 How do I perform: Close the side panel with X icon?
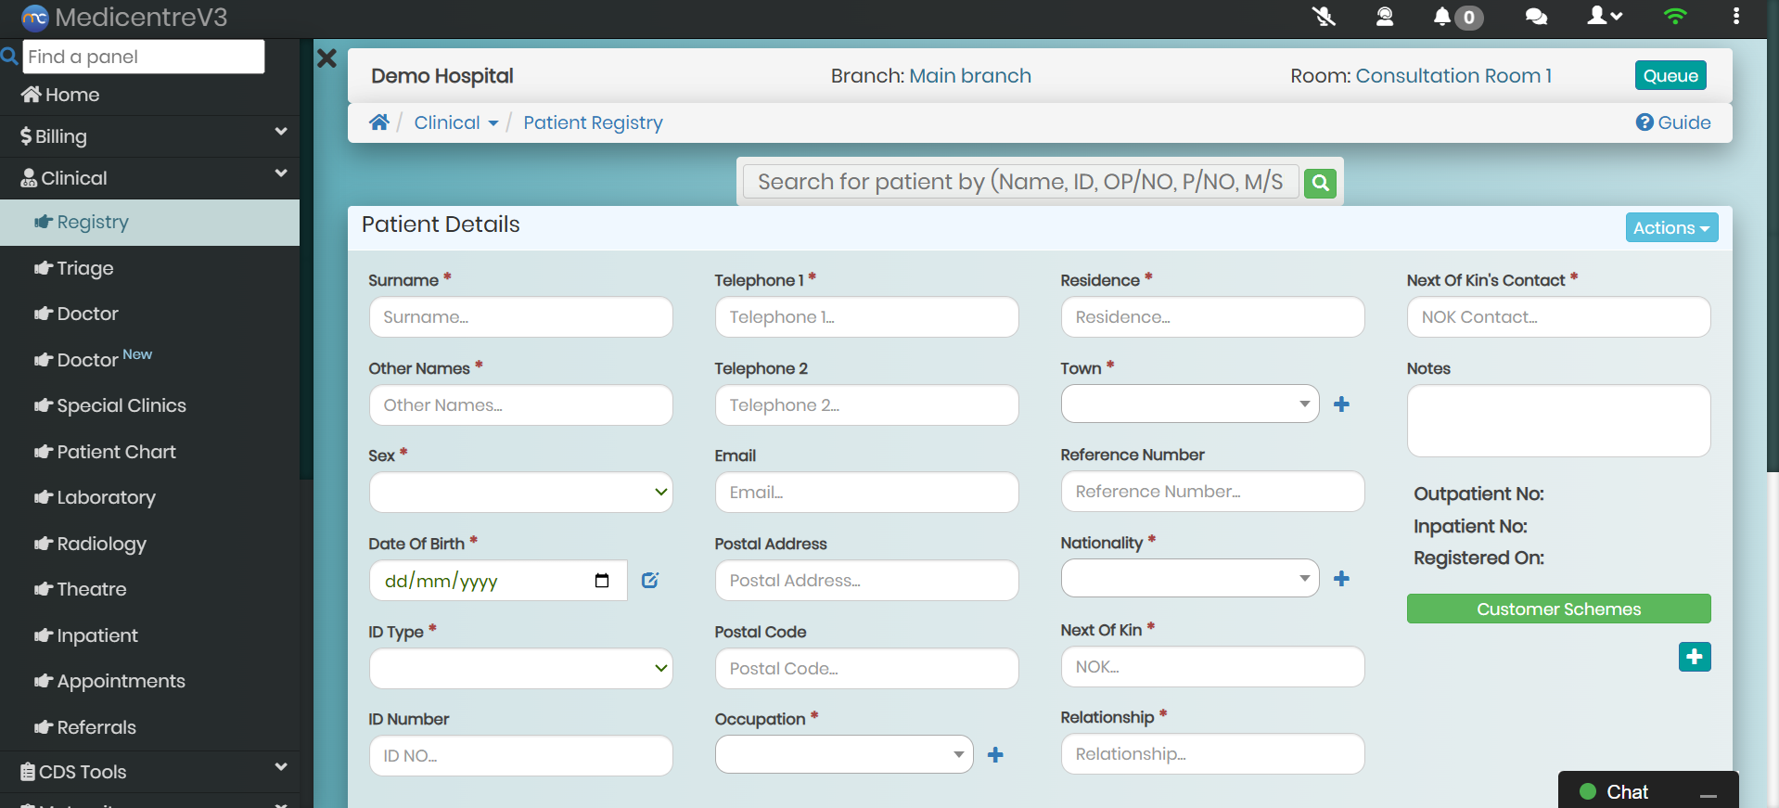326,58
